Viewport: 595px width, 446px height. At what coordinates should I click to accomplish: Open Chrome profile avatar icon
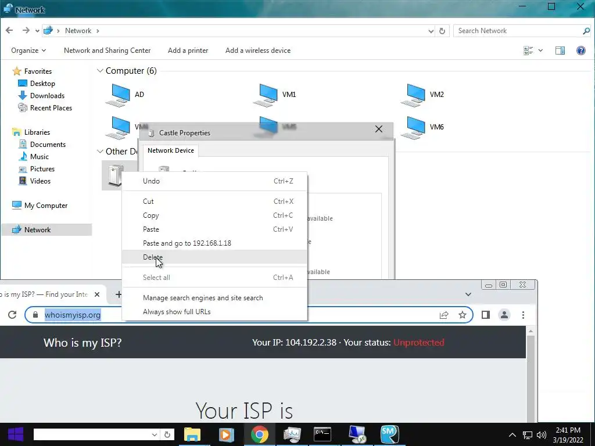tap(504, 315)
